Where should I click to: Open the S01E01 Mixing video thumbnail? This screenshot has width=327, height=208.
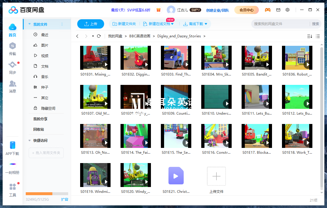click(95, 58)
